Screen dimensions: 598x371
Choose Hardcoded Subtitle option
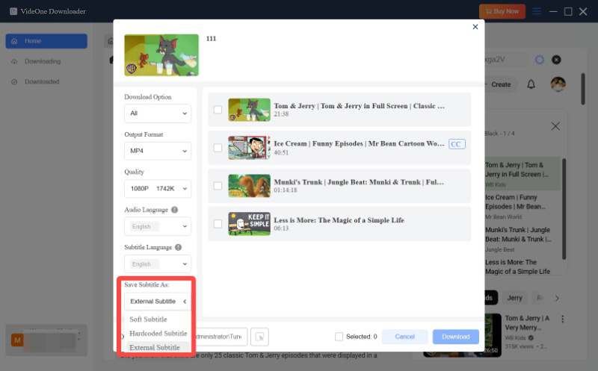158,334
